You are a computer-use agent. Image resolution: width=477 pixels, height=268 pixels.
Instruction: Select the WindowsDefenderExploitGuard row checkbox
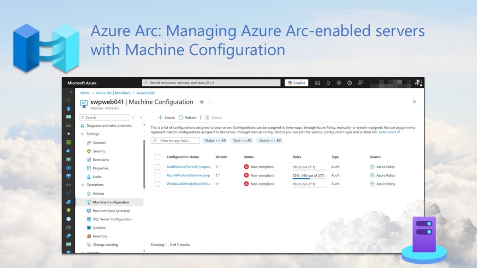[157, 184]
